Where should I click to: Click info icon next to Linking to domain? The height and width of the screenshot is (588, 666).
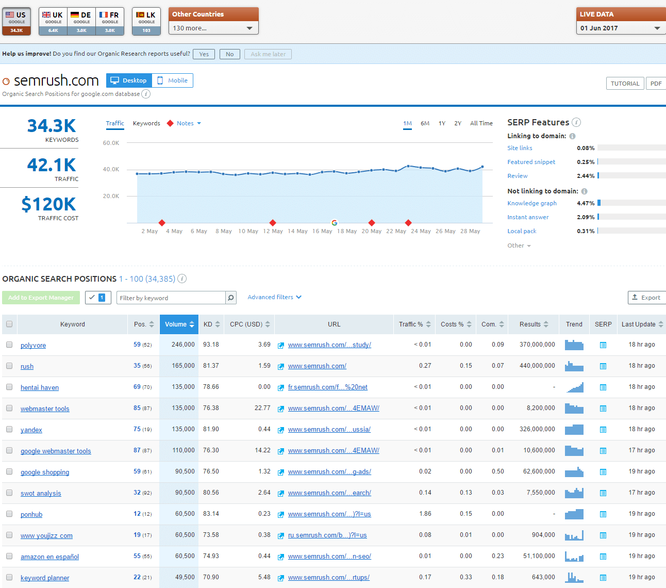pos(572,136)
